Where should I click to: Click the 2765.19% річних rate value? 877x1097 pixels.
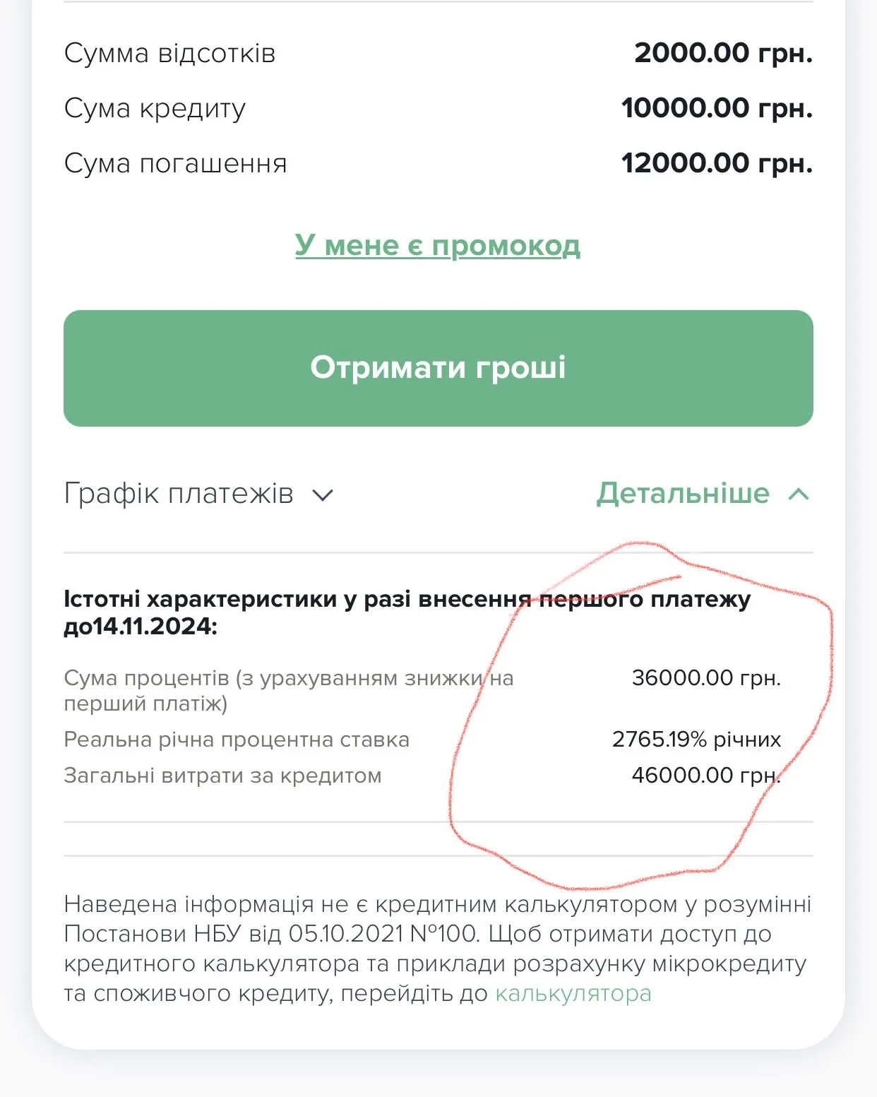coord(696,740)
